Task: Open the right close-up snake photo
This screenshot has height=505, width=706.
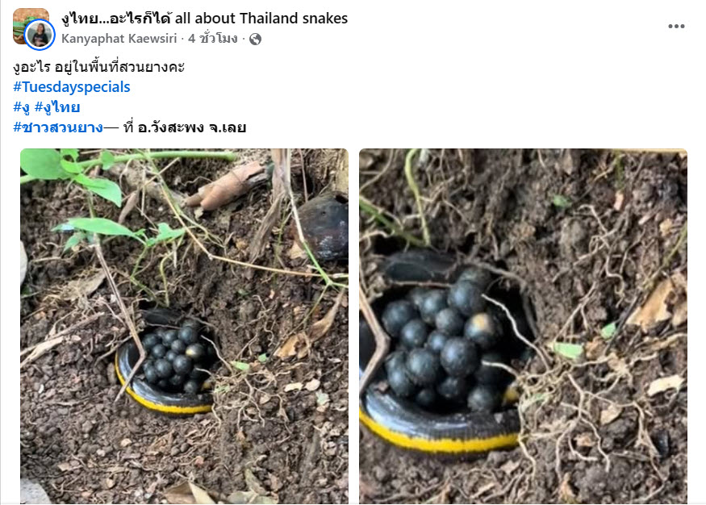Action: pyautogui.click(x=523, y=326)
